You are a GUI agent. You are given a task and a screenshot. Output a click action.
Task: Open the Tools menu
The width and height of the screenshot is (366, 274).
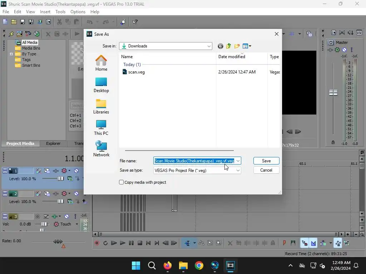pos(60,12)
